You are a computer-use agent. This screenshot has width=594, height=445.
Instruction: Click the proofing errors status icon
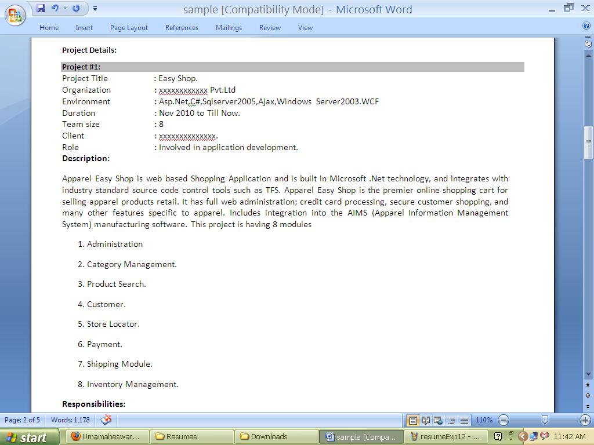point(106,420)
